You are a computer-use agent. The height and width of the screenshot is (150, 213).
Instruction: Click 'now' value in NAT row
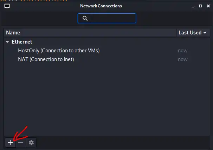click(182, 59)
